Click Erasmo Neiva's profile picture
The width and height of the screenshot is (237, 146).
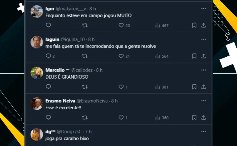37,104
